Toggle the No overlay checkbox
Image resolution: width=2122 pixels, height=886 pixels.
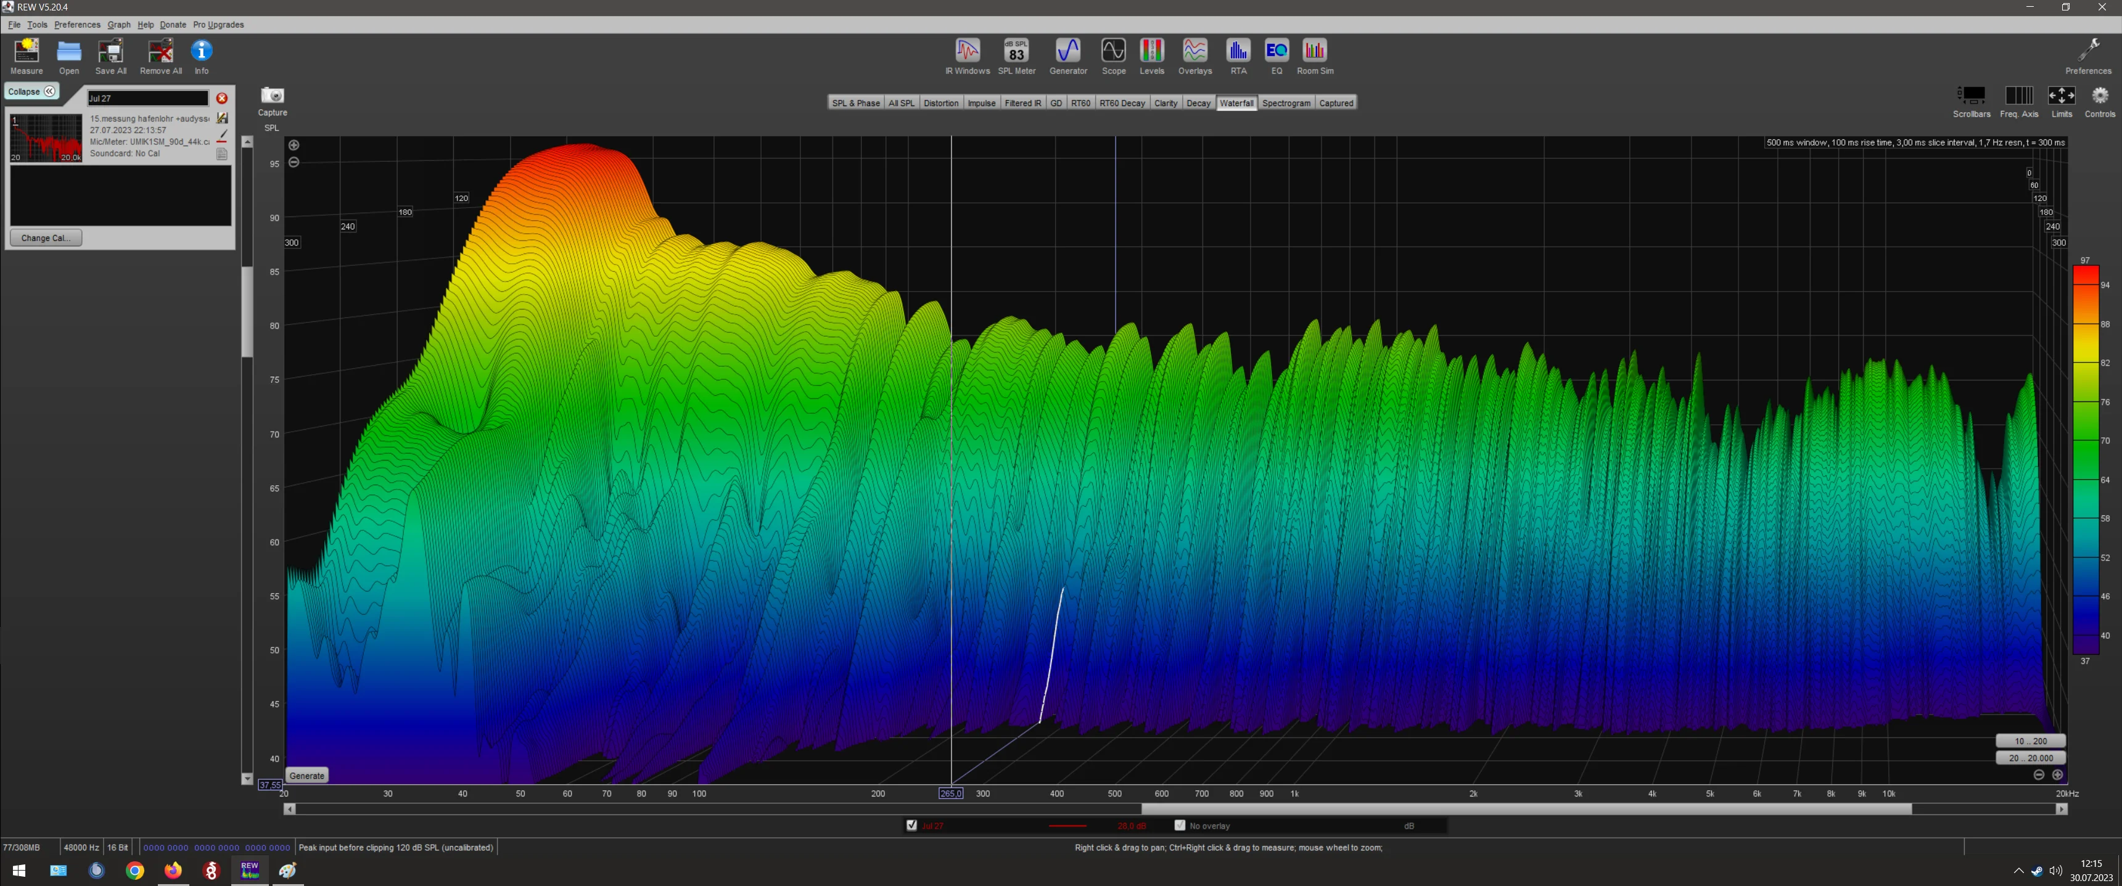pyautogui.click(x=1180, y=825)
